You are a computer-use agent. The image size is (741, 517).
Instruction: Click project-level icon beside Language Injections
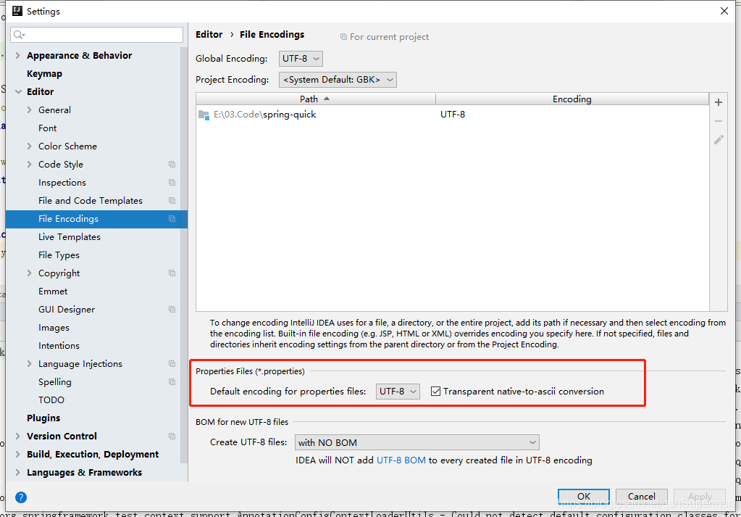tap(172, 364)
